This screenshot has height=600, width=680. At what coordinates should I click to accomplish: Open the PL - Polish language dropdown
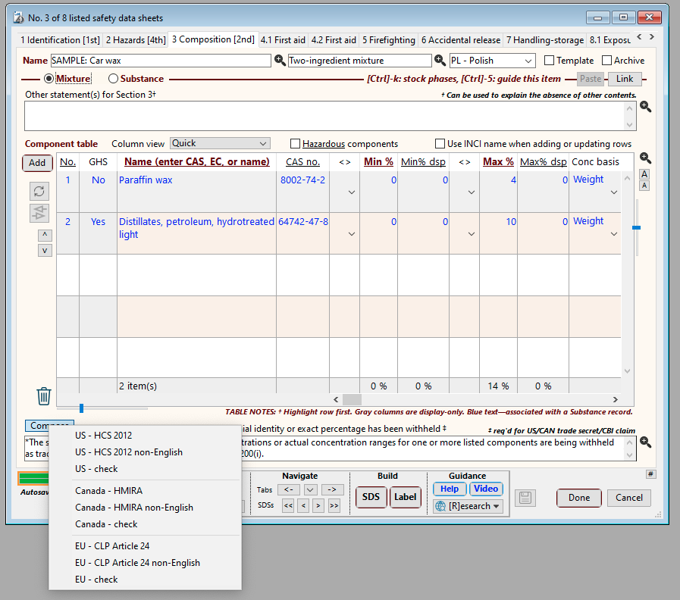492,61
